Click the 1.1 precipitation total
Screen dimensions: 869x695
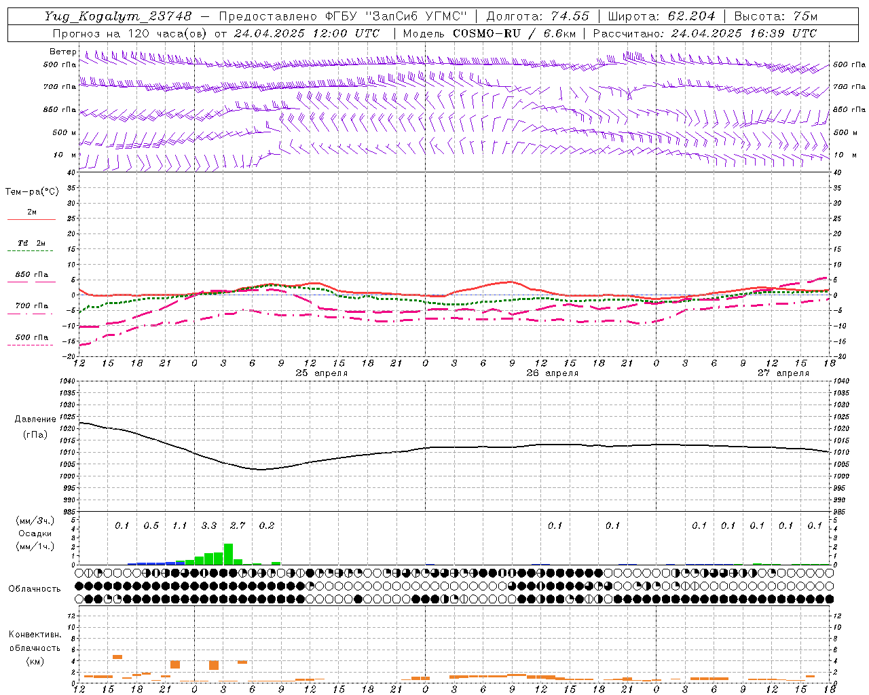(x=180, y=525)
